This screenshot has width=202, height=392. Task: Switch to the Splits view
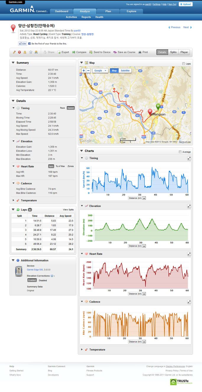(x=173, y=52)
